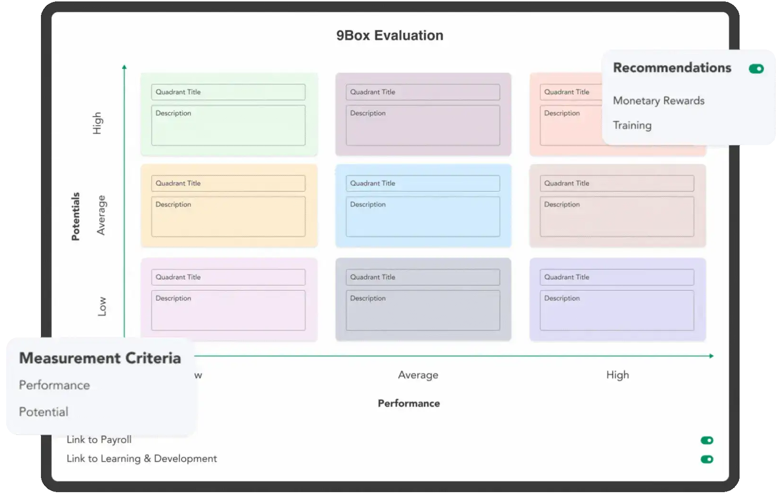
Task: Click Quadrant Title in high-potential average-performance mauve quadrant
Action: pos(422,92)
